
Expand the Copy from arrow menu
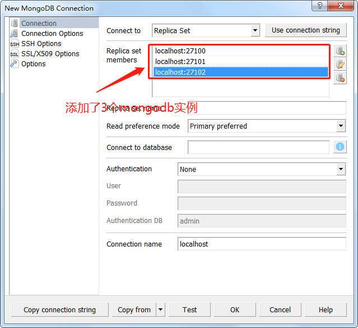160,309
